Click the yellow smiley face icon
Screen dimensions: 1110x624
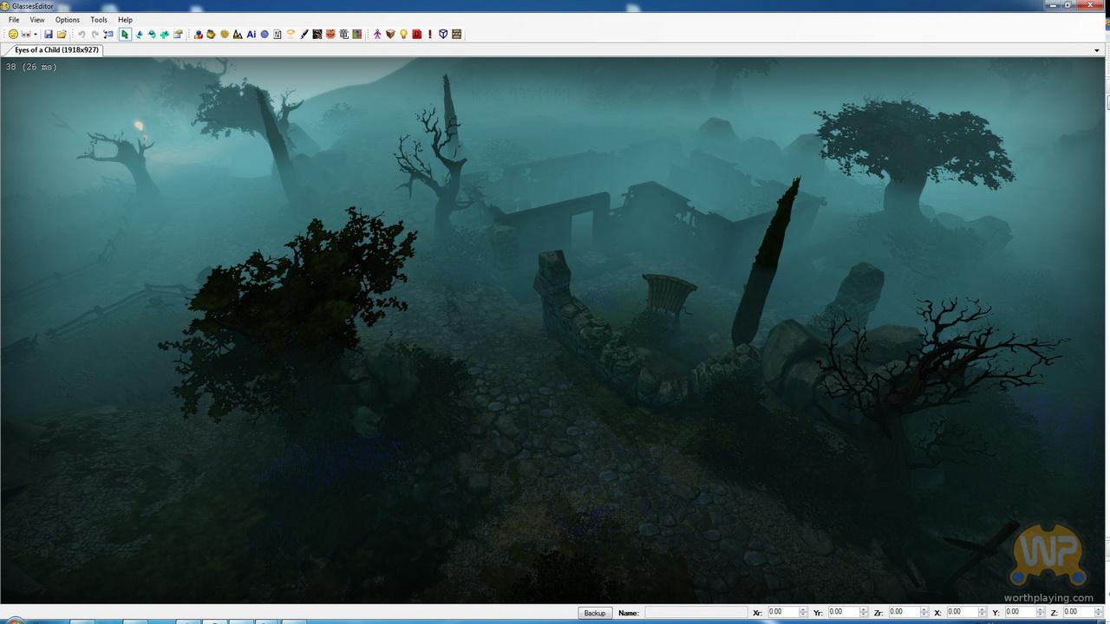click(x=13, y=35)
